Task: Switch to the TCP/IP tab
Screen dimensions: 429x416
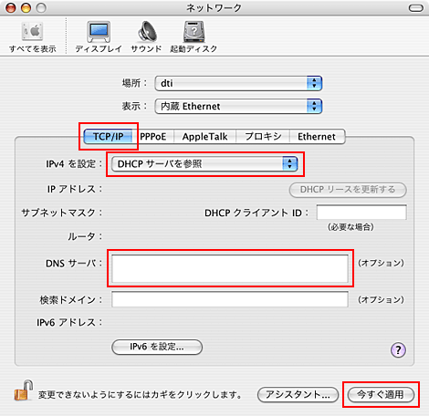Action: (x=108, y=137)
